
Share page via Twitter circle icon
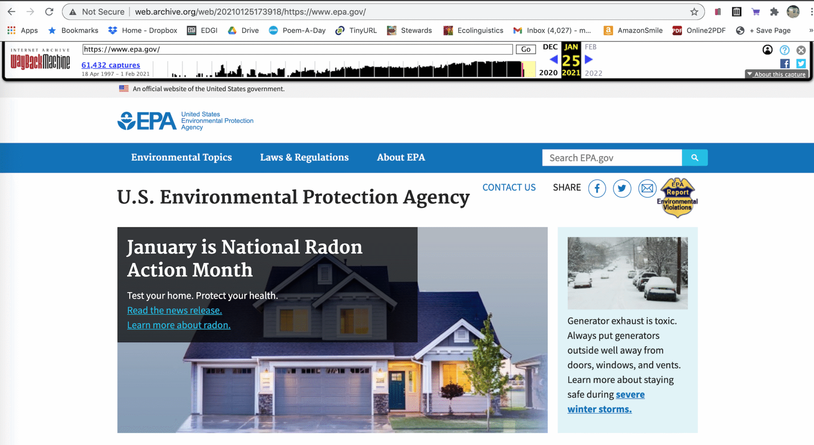point(622,189)
